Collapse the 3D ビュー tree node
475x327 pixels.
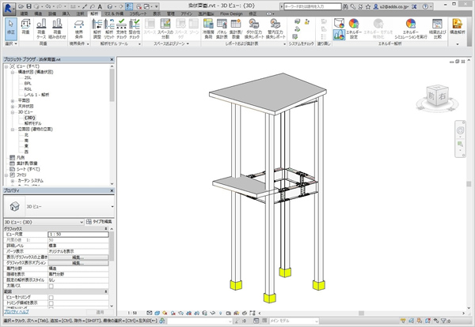click(x=13, y=112)
